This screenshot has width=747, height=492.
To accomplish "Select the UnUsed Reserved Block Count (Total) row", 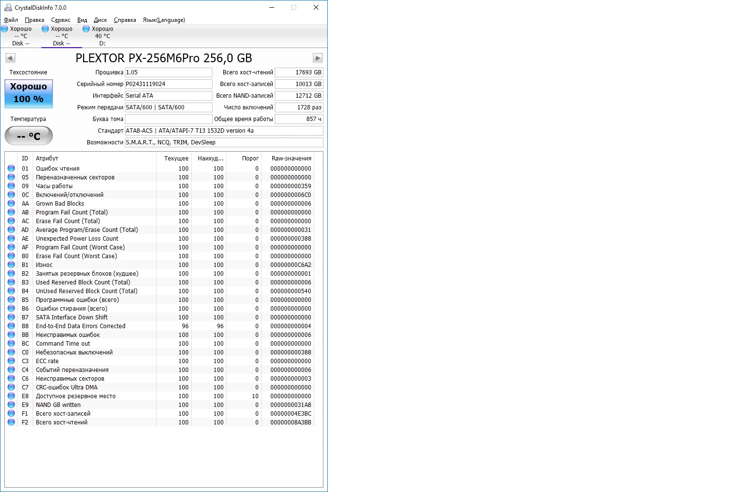I will pyautogui.click(x=160, y=291).
